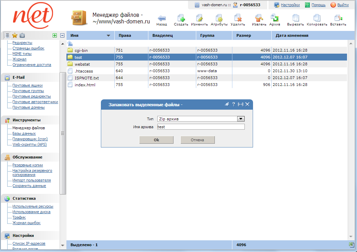357x252 pixels.
Task: Open Базы данных in the sidebar menu
Action: (24, 133)
